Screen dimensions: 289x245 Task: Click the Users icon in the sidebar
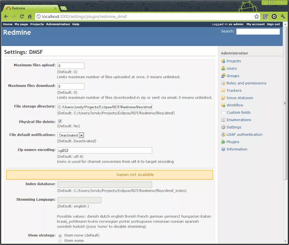point(223,68)
